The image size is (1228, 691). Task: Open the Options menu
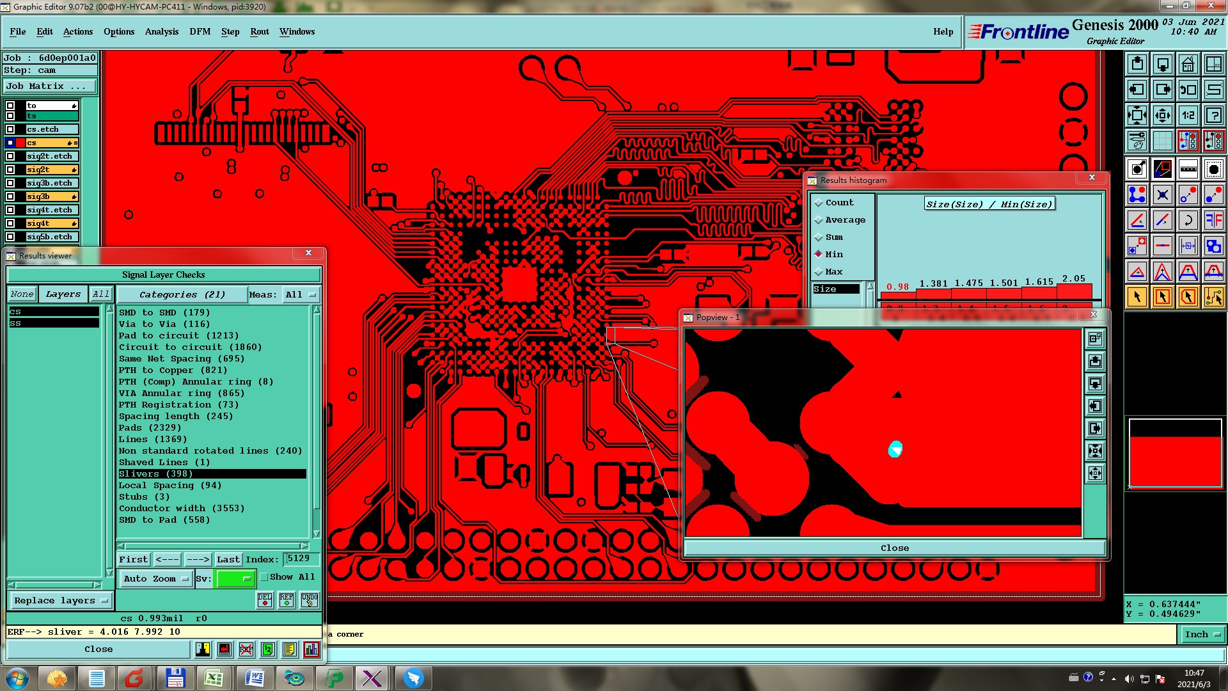click(119, 31)
